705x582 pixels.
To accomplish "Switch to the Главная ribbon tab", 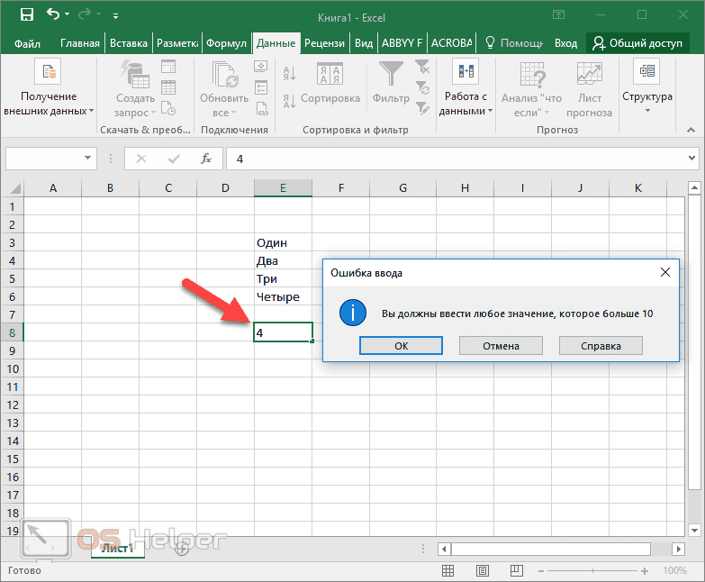I will (81, 43).
